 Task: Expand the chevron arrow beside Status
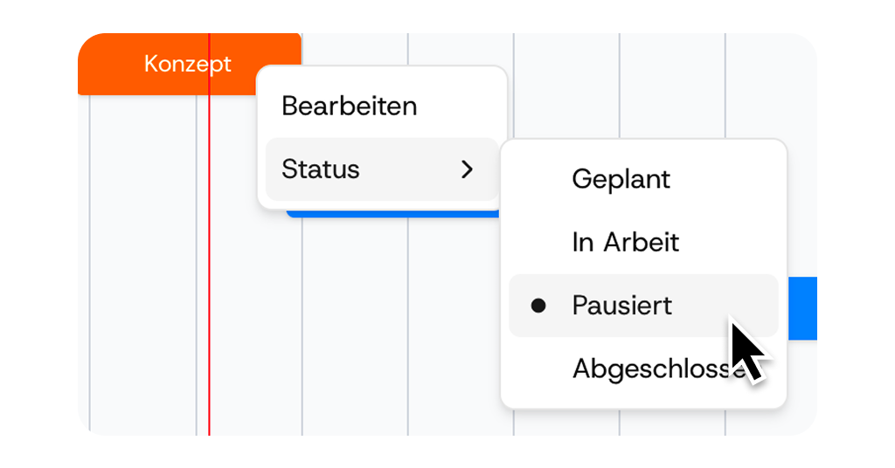coord(467,169)
